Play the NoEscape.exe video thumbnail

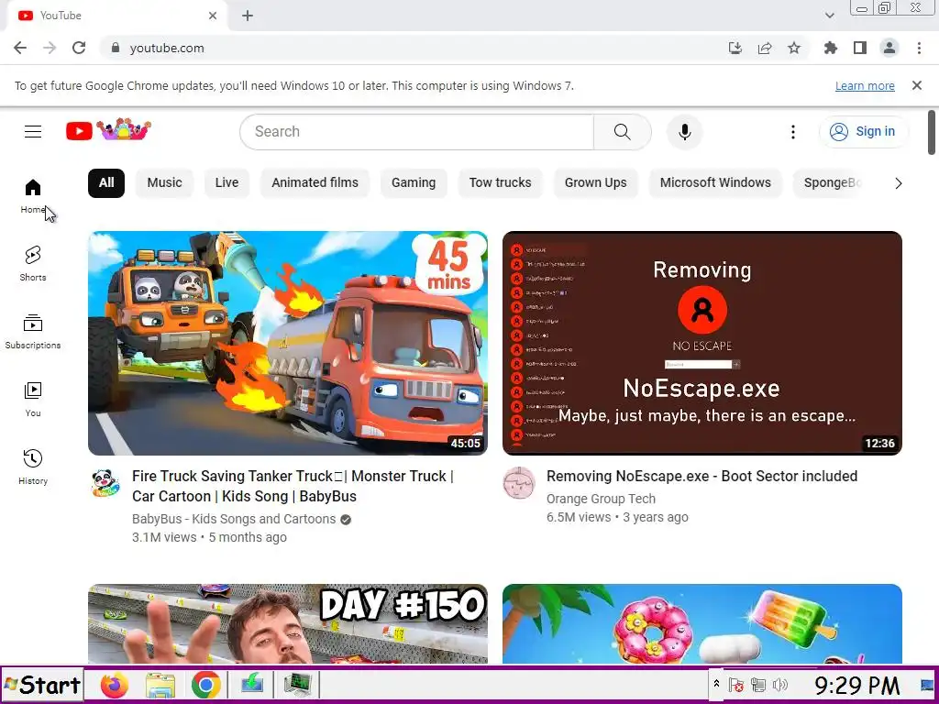coord(702,343)
